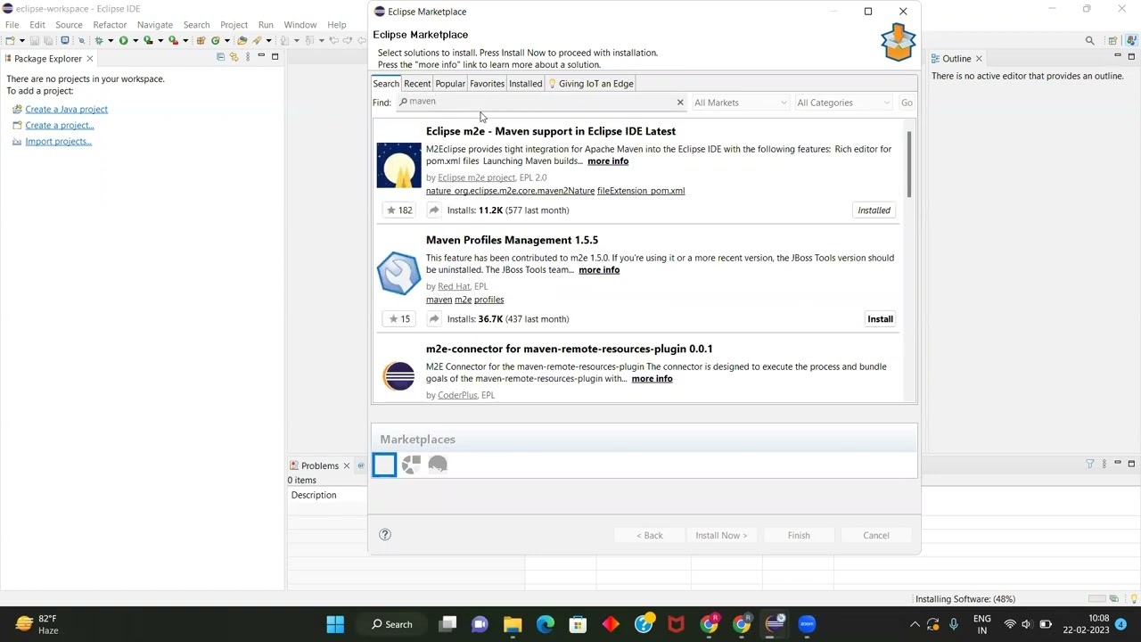The width and height of the screenshot is (1141, 642).
Task: Open the Giving IoT an Edge tab
Action: coord(590,84)
